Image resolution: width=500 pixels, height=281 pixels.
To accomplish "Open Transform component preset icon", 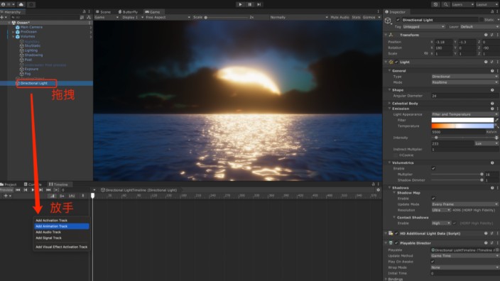I will 491,35.
